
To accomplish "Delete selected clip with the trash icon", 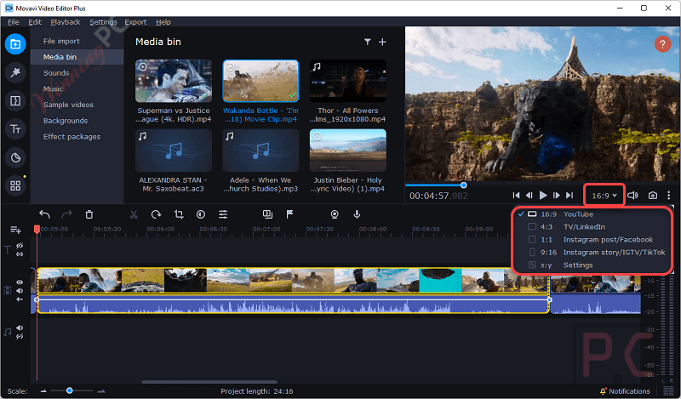I will (x=89, y=214).
